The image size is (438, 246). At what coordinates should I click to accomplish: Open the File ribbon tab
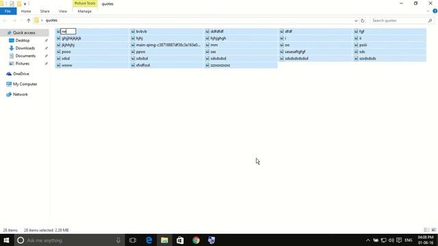click(x=8, y=11)
